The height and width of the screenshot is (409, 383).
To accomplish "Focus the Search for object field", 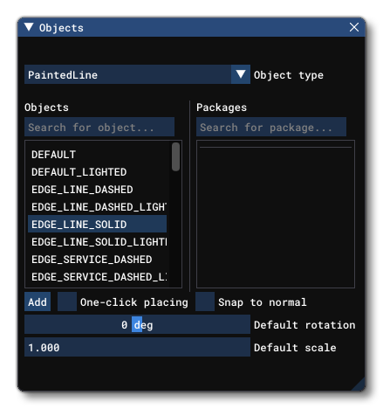I will (x=99, y=127).
